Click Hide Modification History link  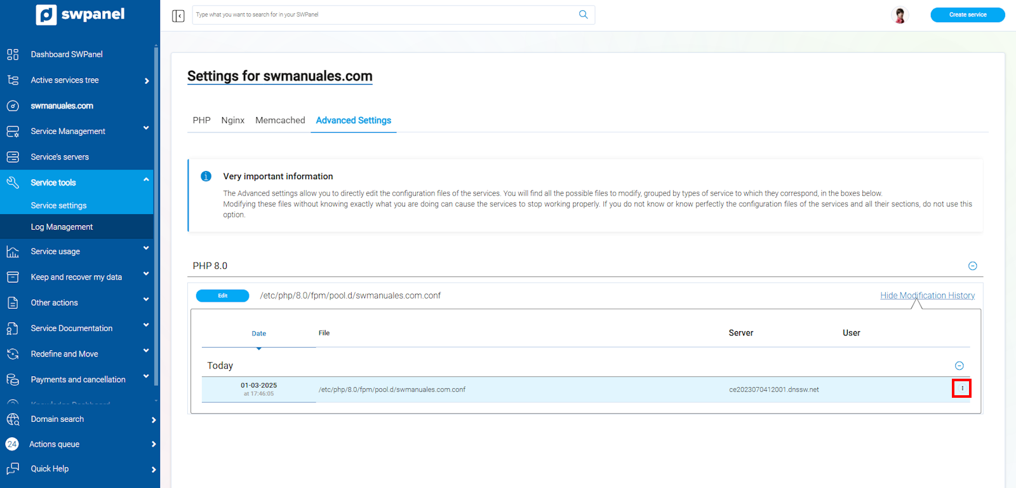[x=926, y=295]
